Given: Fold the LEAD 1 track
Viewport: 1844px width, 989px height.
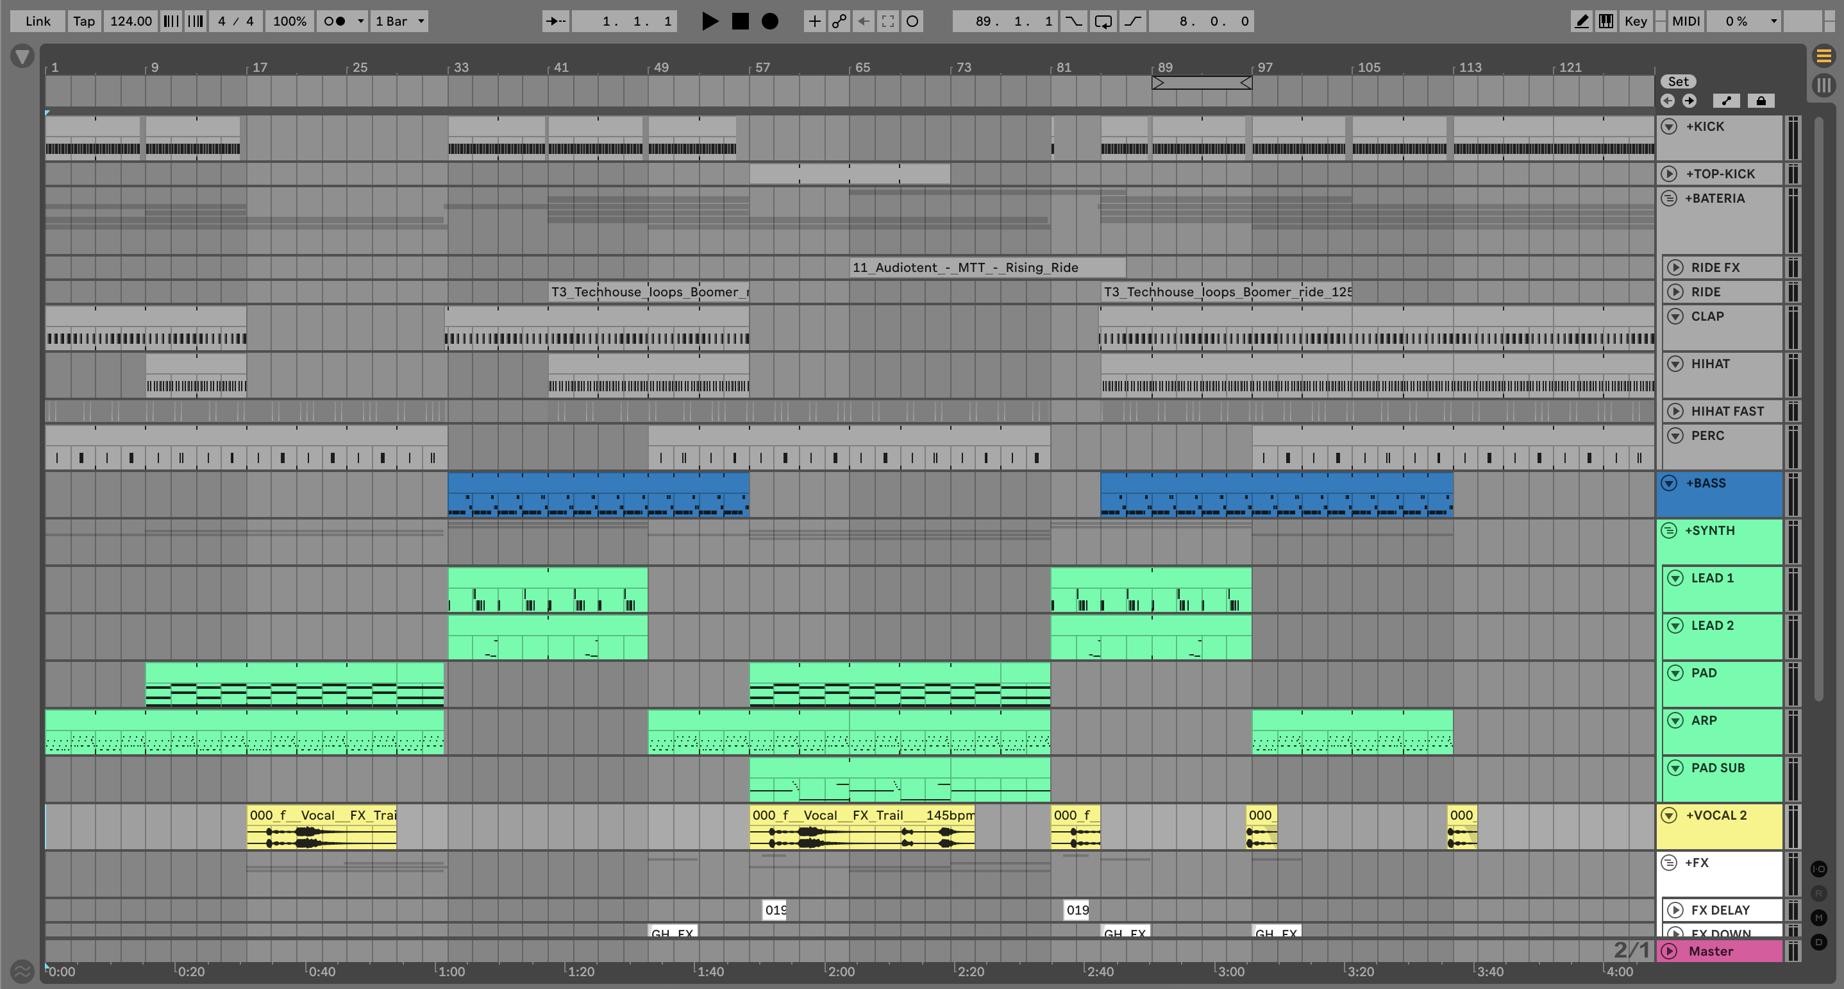Looking at the screenshot, I should (1675, 578).
